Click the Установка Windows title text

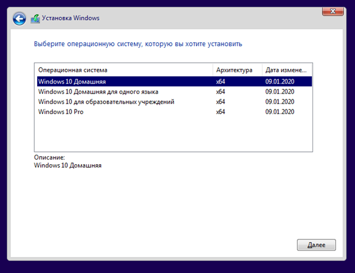pyautogui.click(x=71, y=18)
